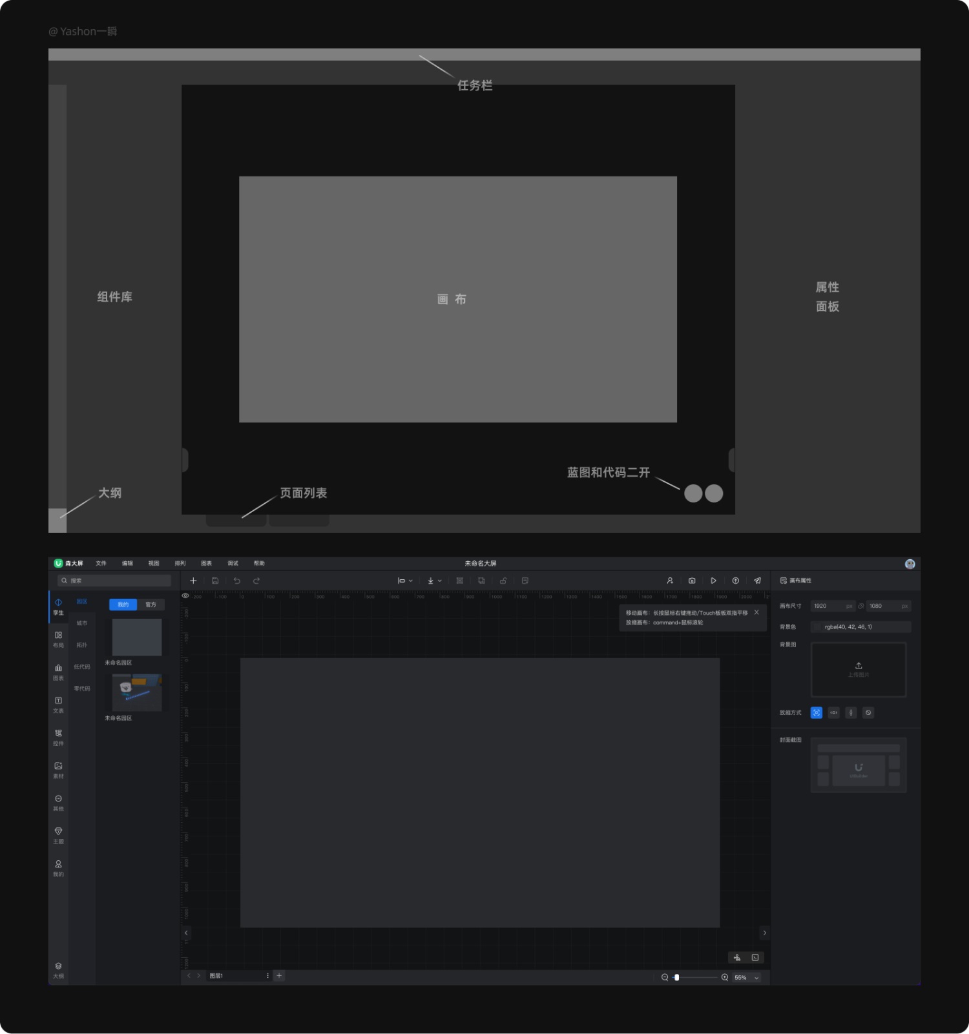The image size is (969, 1034).
Task: Collapse the left panel with canvas-edge chevron
Action: 186,933
